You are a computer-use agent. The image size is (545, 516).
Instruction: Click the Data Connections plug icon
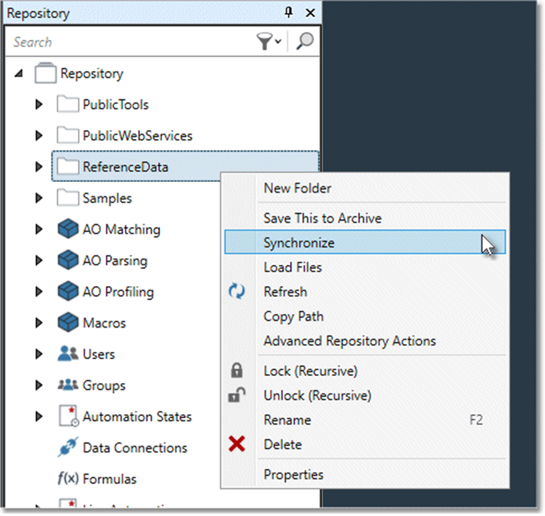(x=67, y=448)
